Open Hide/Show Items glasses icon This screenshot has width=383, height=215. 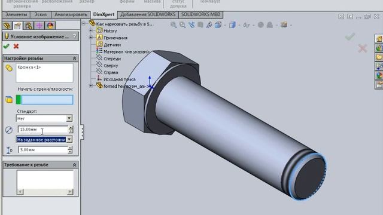(x=246, y=25)
